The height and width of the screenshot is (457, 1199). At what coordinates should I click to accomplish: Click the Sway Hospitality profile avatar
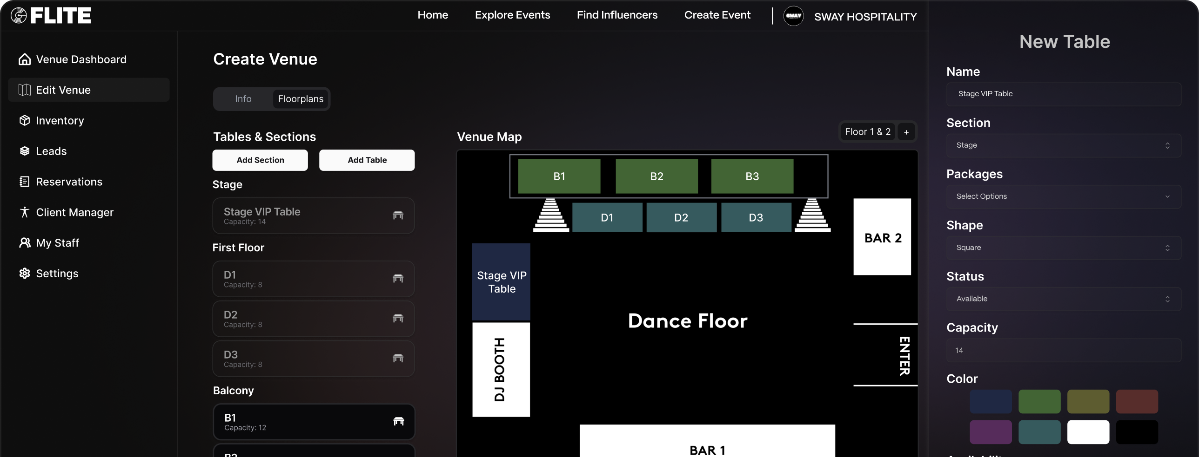793,16
